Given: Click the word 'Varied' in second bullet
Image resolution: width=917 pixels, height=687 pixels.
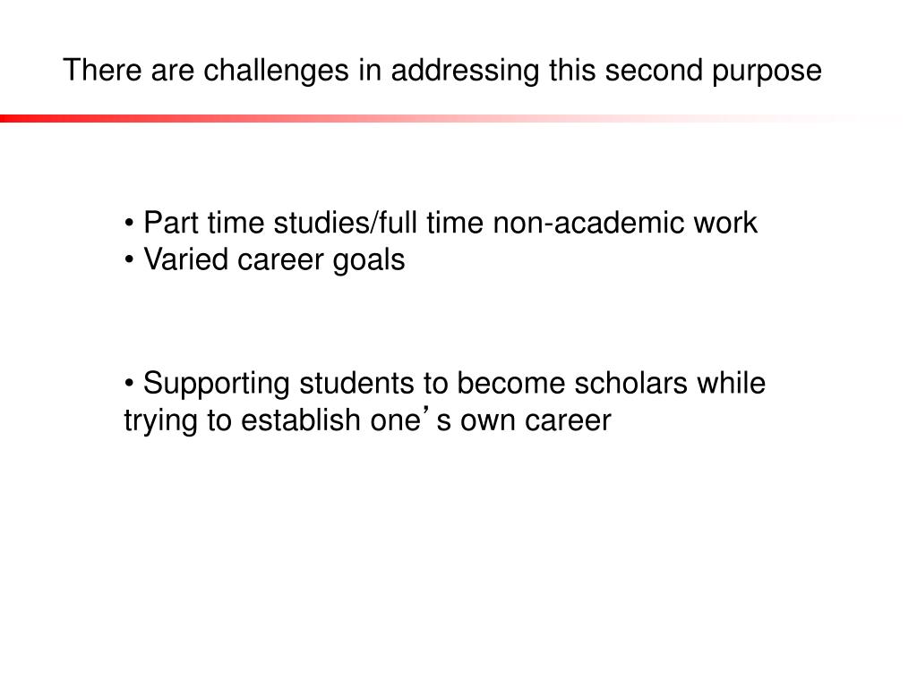Looking at the screenshot, I should 185,259.
